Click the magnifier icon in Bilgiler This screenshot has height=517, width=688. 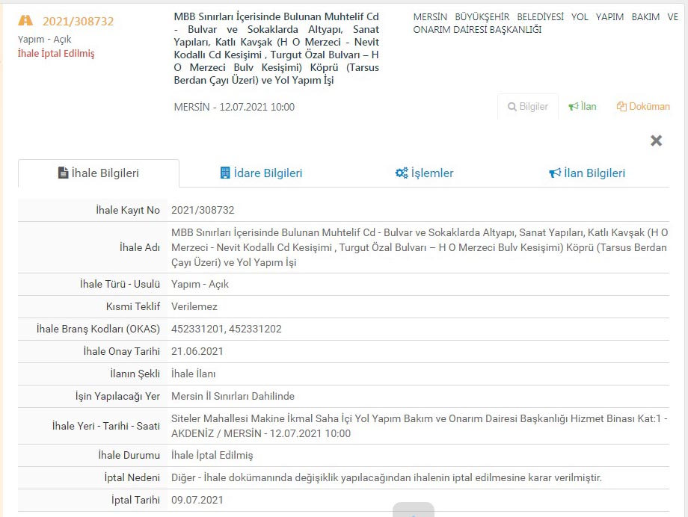coord(512,107)
